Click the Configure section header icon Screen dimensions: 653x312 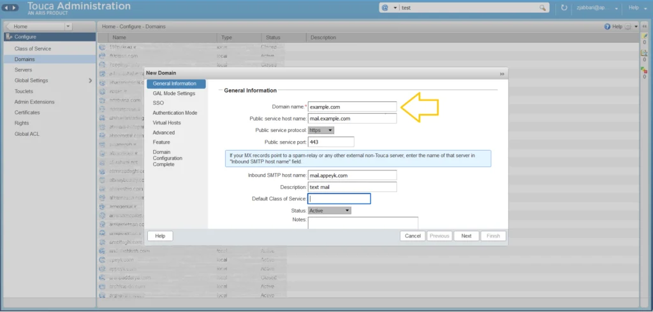click(x=9, y=36)
